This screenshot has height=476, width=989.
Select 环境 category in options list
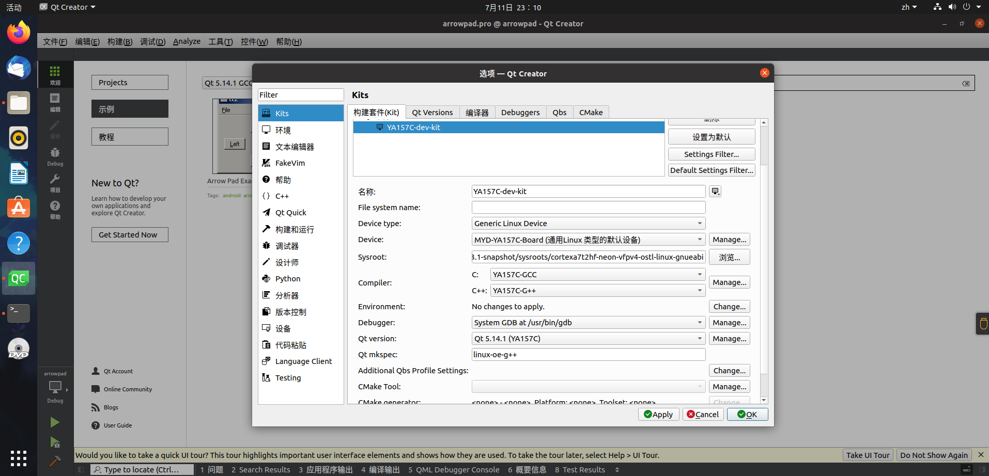click(x=301, y=130)
